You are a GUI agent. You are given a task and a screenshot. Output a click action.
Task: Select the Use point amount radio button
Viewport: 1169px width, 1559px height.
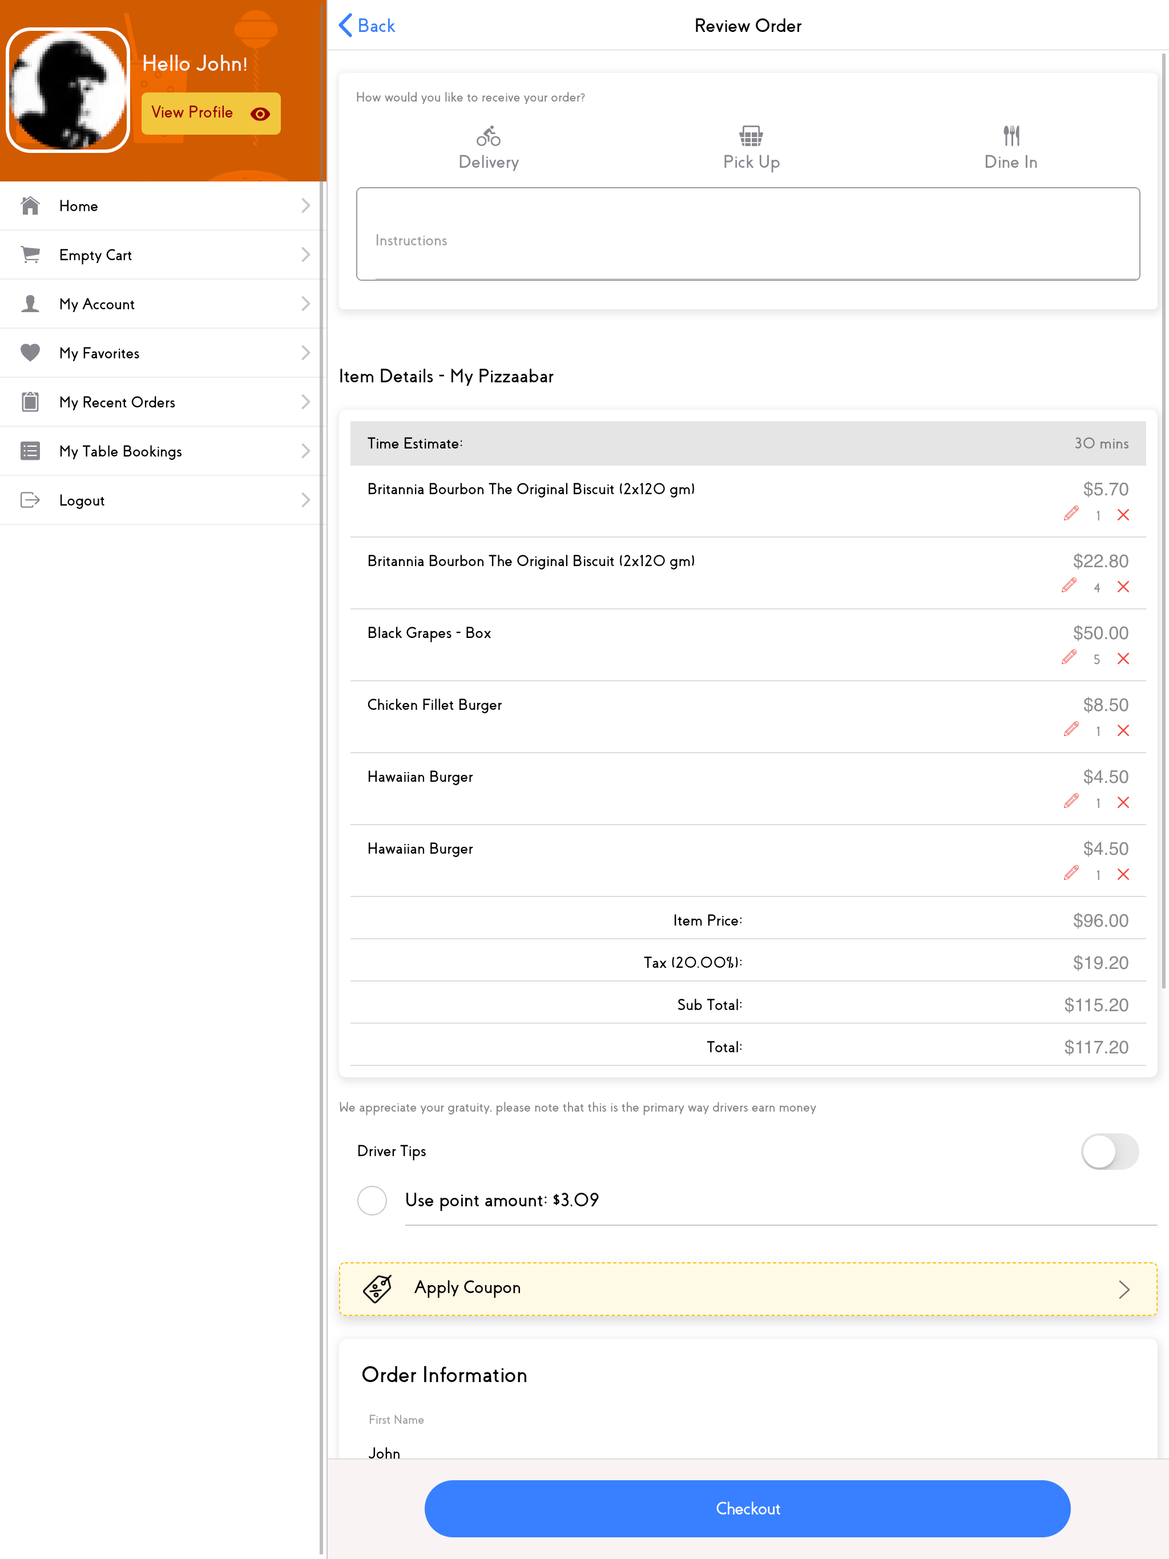[x=372, y=1200]
